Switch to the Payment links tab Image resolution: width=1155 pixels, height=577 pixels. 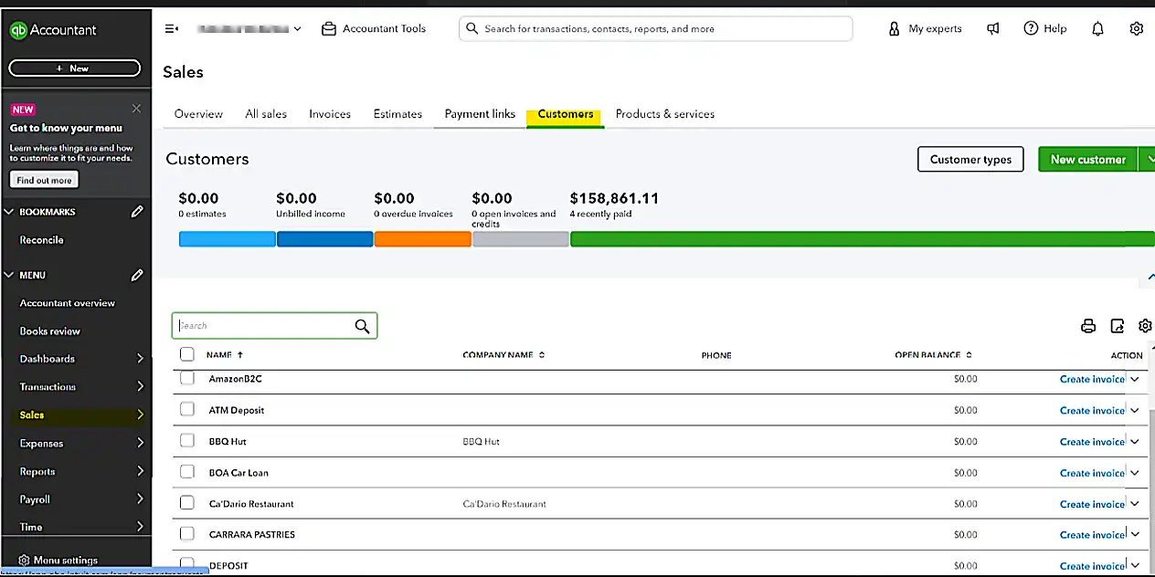click(480, 114)
